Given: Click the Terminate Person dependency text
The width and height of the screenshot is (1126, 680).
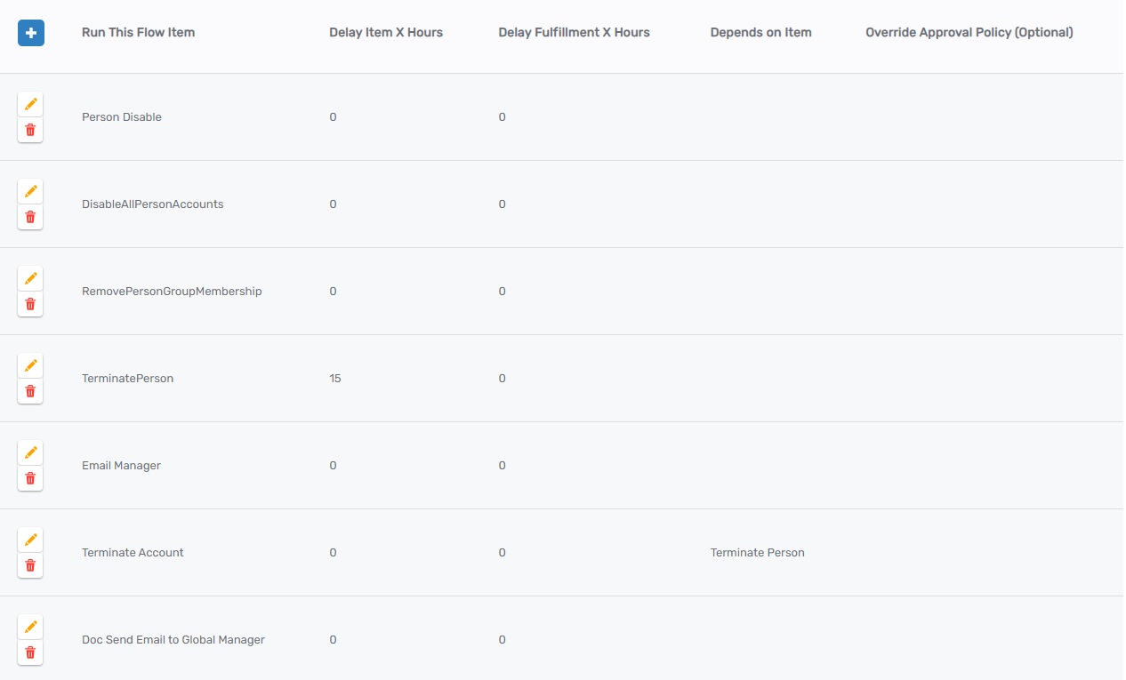Looking at the screenshot, I should coord(757,553).
